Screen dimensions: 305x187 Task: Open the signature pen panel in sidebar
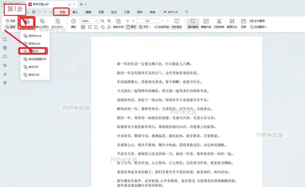click(5, 74)
